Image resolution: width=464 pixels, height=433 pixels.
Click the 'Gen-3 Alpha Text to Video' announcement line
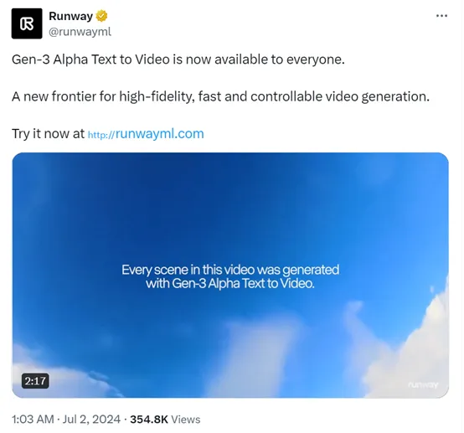[178, 59]
